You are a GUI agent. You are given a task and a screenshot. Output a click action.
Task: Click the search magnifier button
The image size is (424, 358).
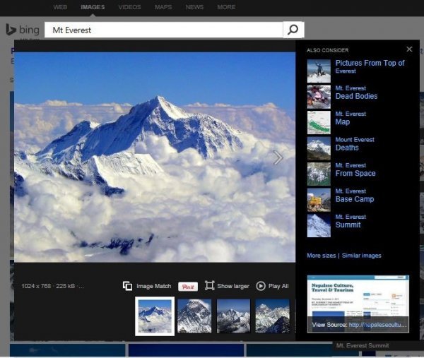pyautogui.click(x=293, y=30)
